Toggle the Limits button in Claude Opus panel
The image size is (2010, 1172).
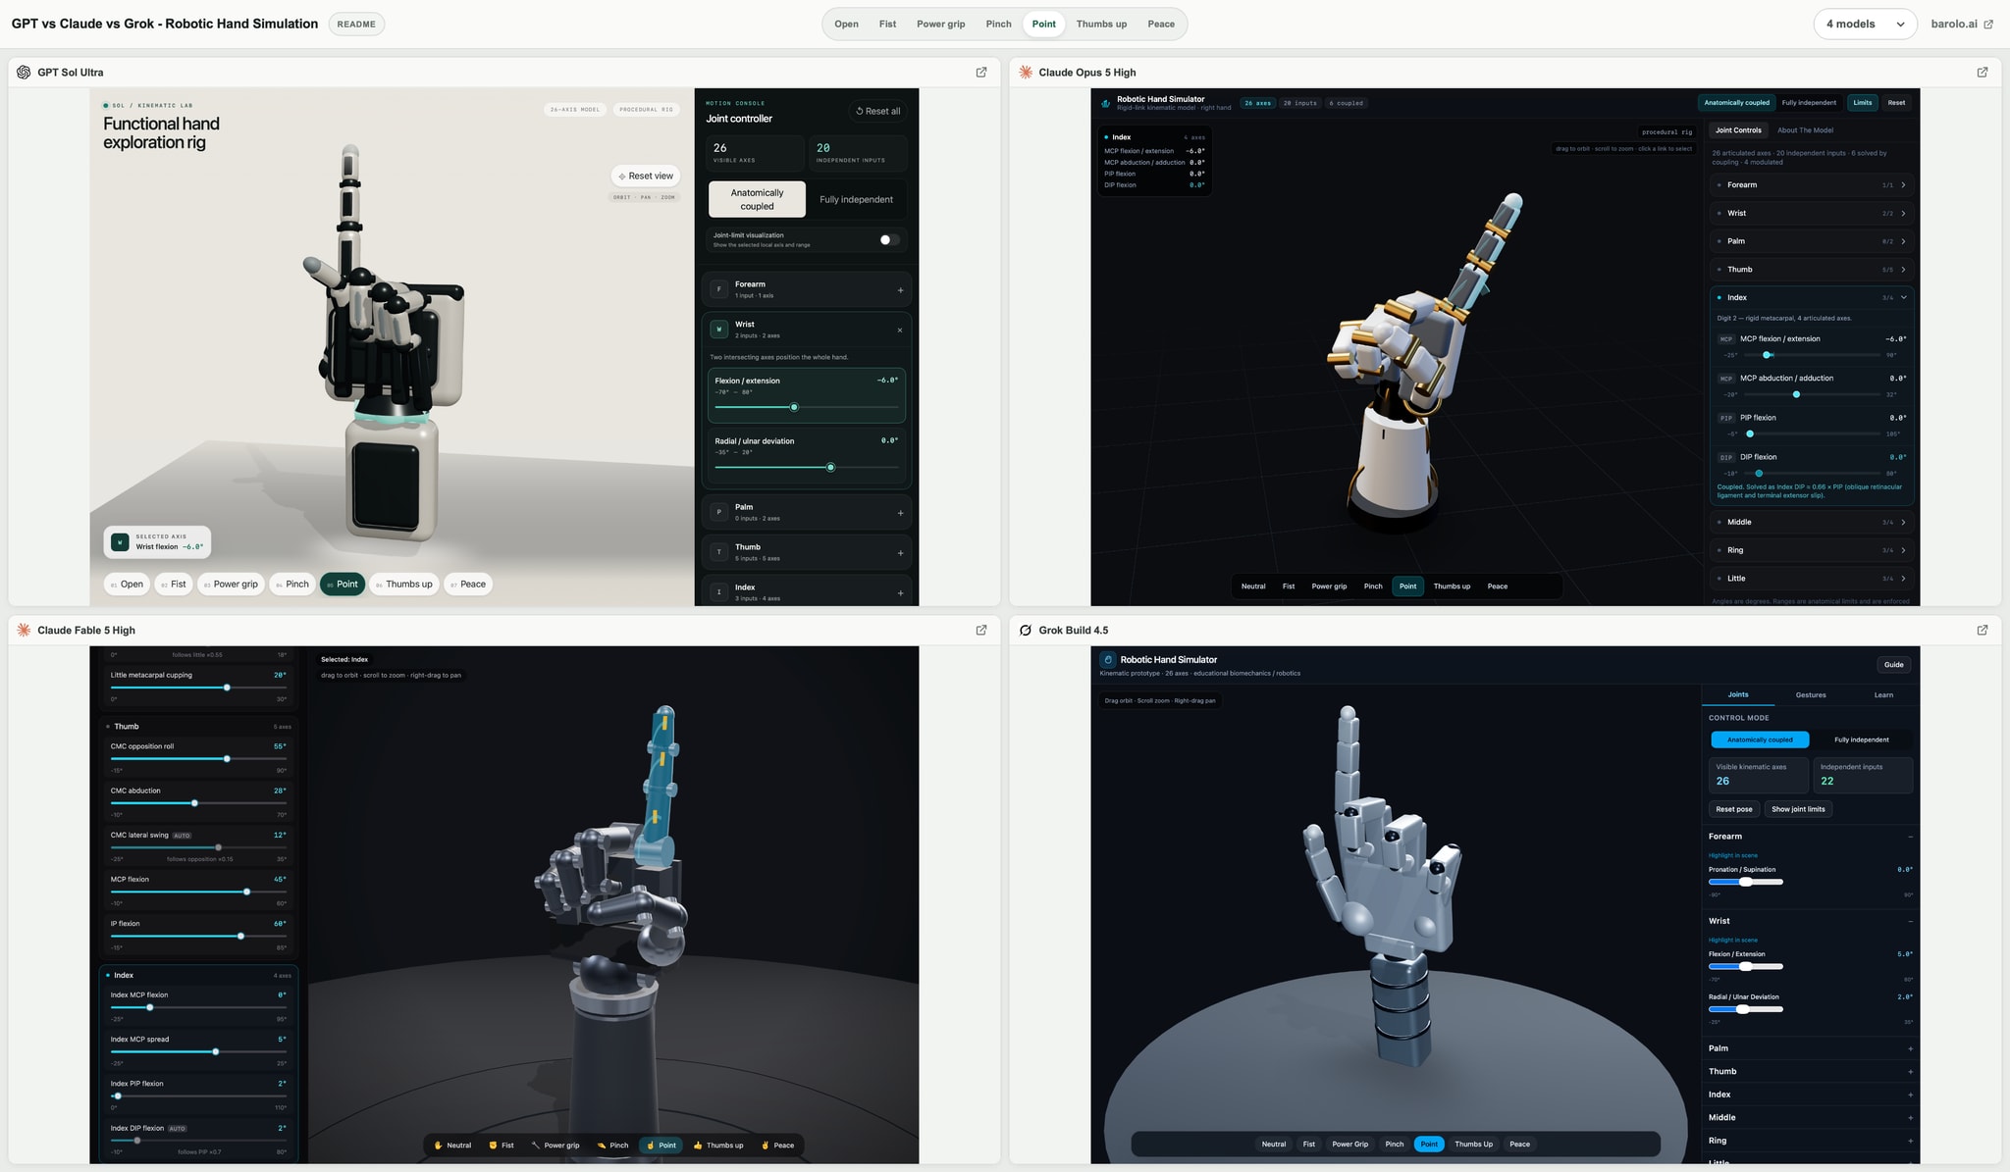[1862, 102]
